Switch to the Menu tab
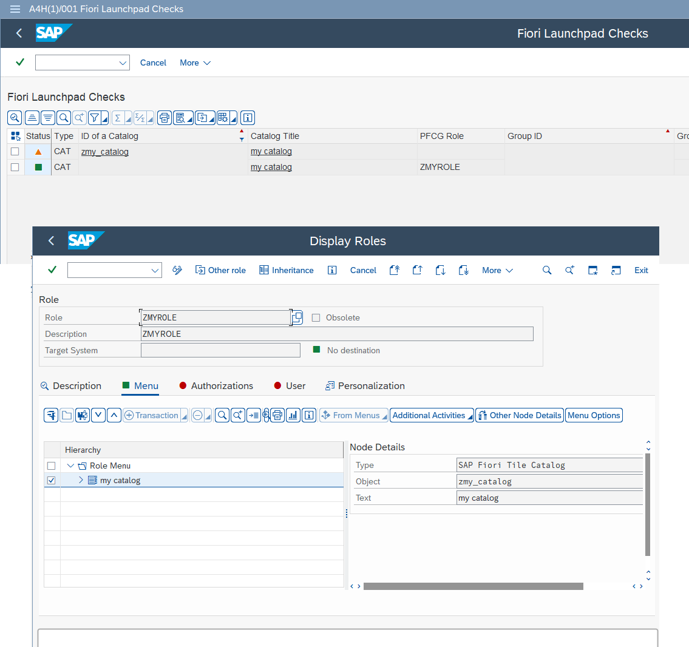The height and width of the screenshot is (647, 689). pos(140,385)
